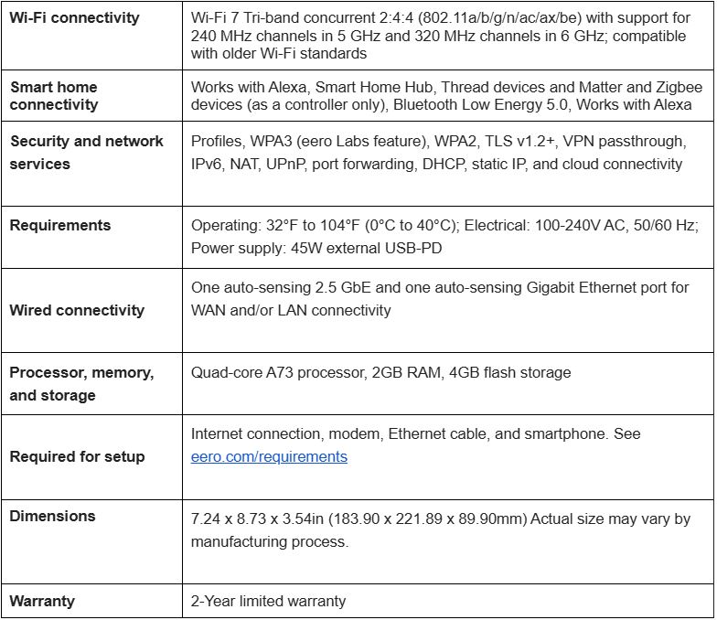Click the WPA3 eero Labs feature text
This screenshot has height=620, width=717.
(339, 141)
